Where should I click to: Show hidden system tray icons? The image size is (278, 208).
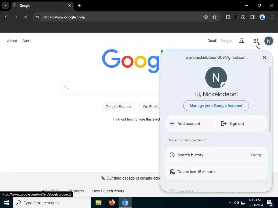click(230, 203)
